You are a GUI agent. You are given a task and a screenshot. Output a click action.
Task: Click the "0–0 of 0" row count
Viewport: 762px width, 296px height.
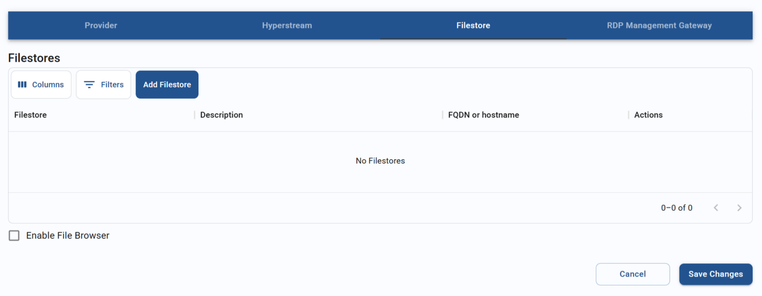pyautogui.click(x=676, y=208)
